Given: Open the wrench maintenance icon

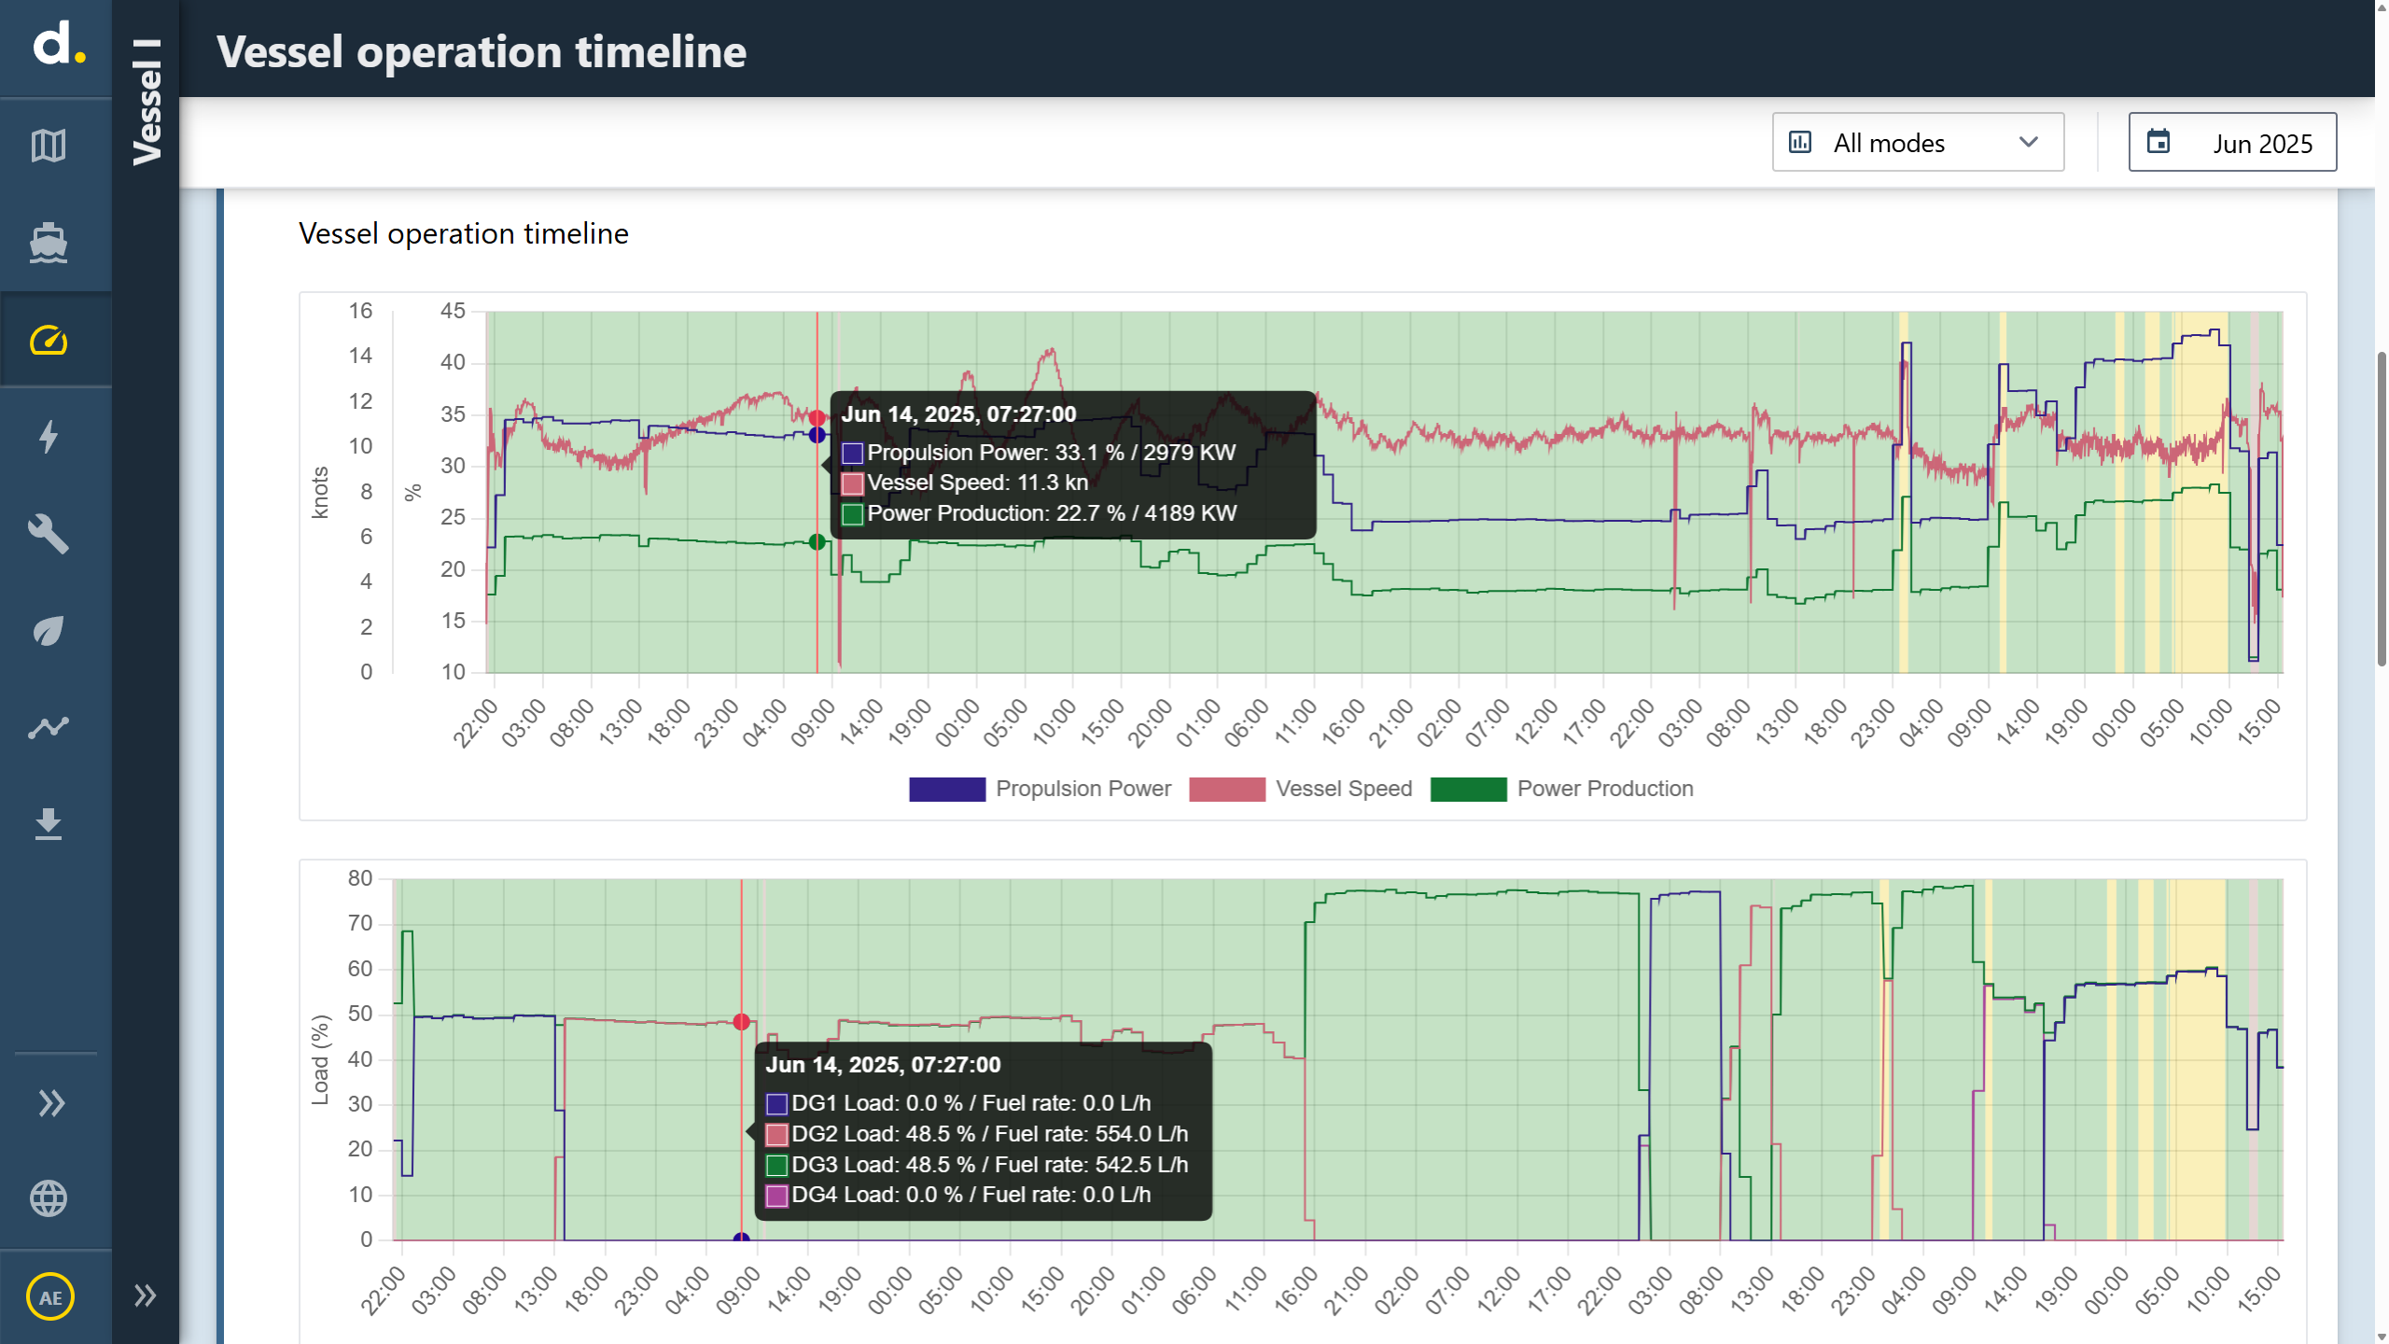Looking at the screenshot, I should [x=49, y=534].
